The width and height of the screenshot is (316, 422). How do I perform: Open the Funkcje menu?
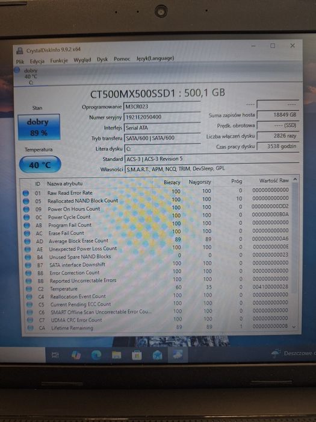point(59,60)
